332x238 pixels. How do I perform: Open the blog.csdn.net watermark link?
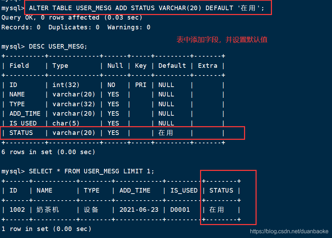pos(289,232)
